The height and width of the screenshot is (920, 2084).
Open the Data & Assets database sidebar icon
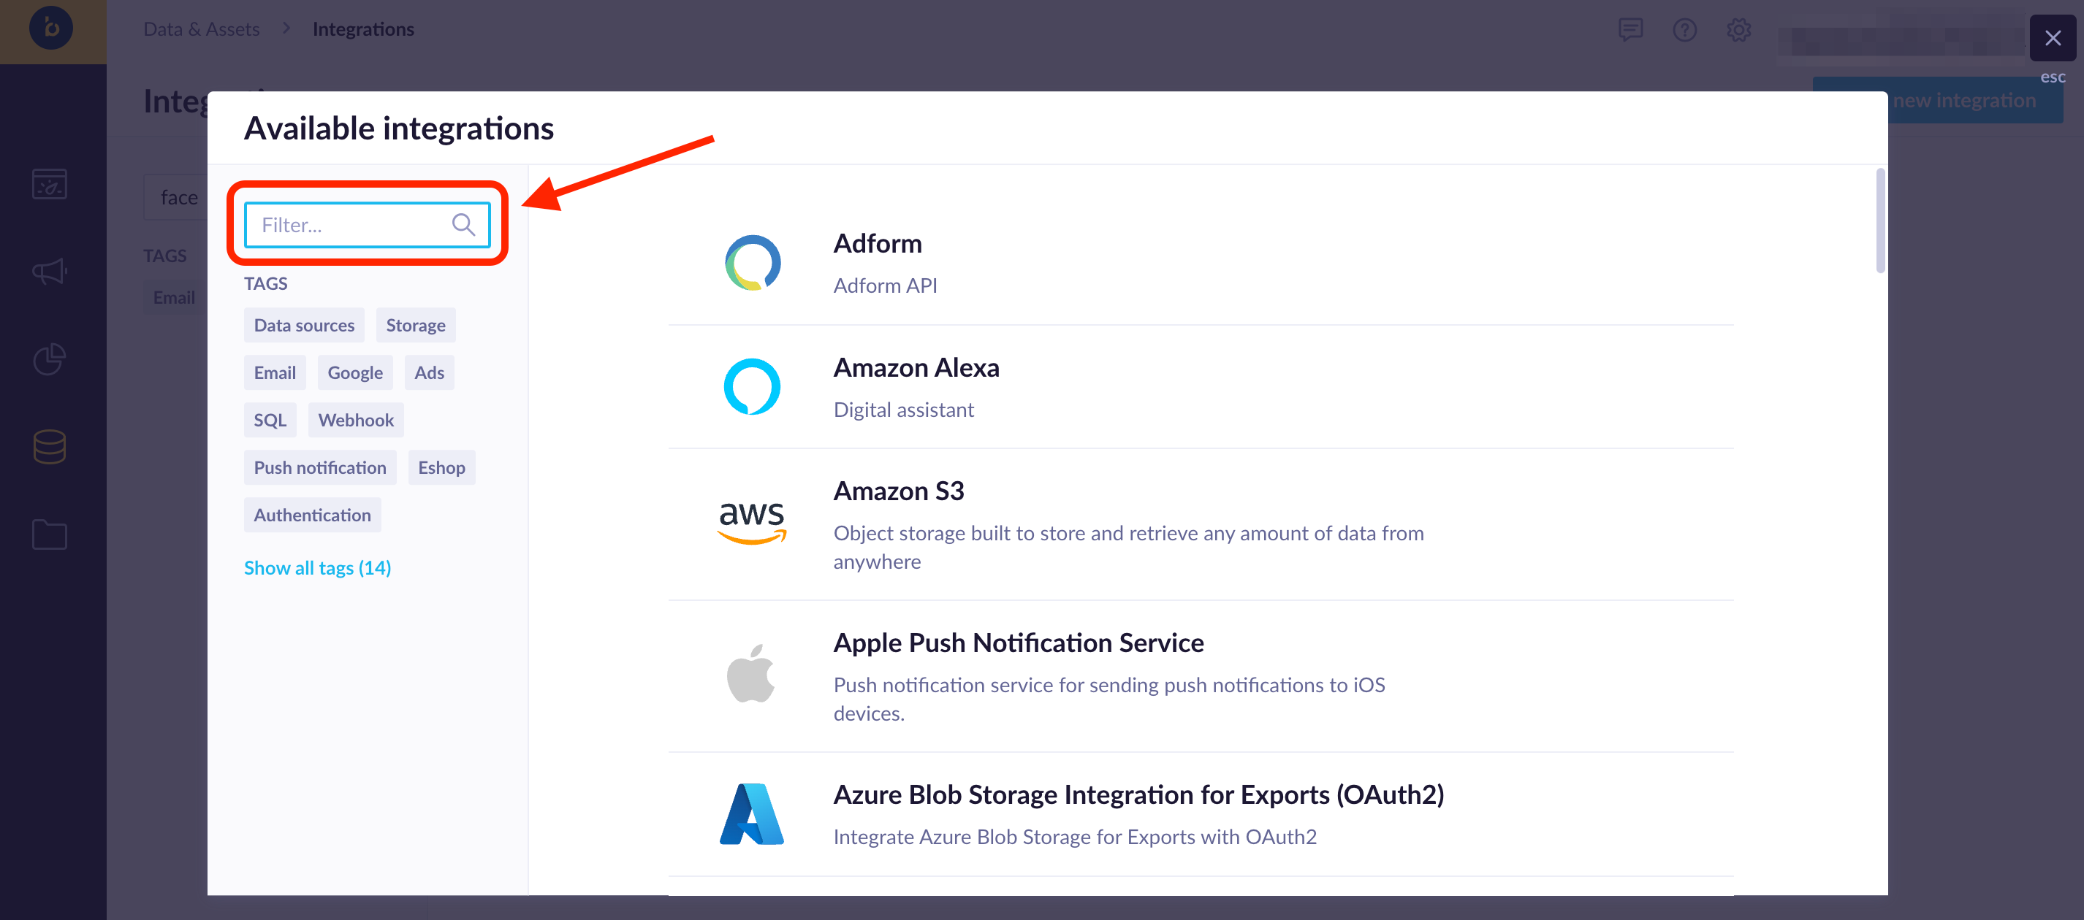point(50,446)
